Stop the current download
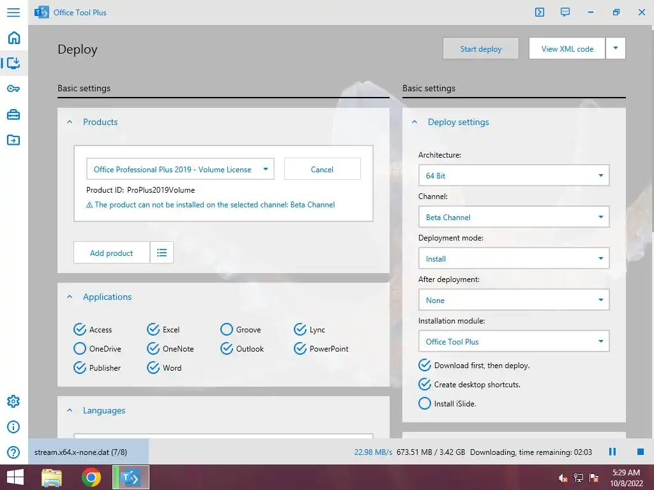This screenshot has width=654, height=490. [x=640, y=452]
